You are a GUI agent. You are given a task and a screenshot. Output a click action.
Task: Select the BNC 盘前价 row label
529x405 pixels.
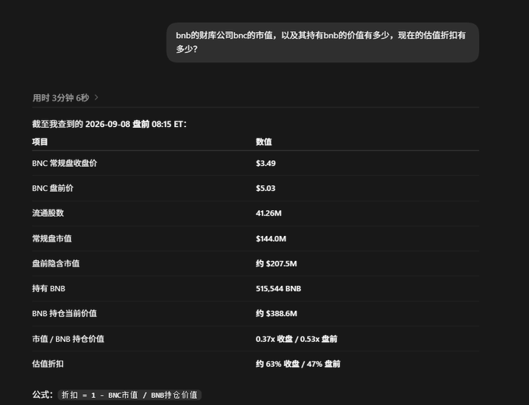[x=53, y=188]
